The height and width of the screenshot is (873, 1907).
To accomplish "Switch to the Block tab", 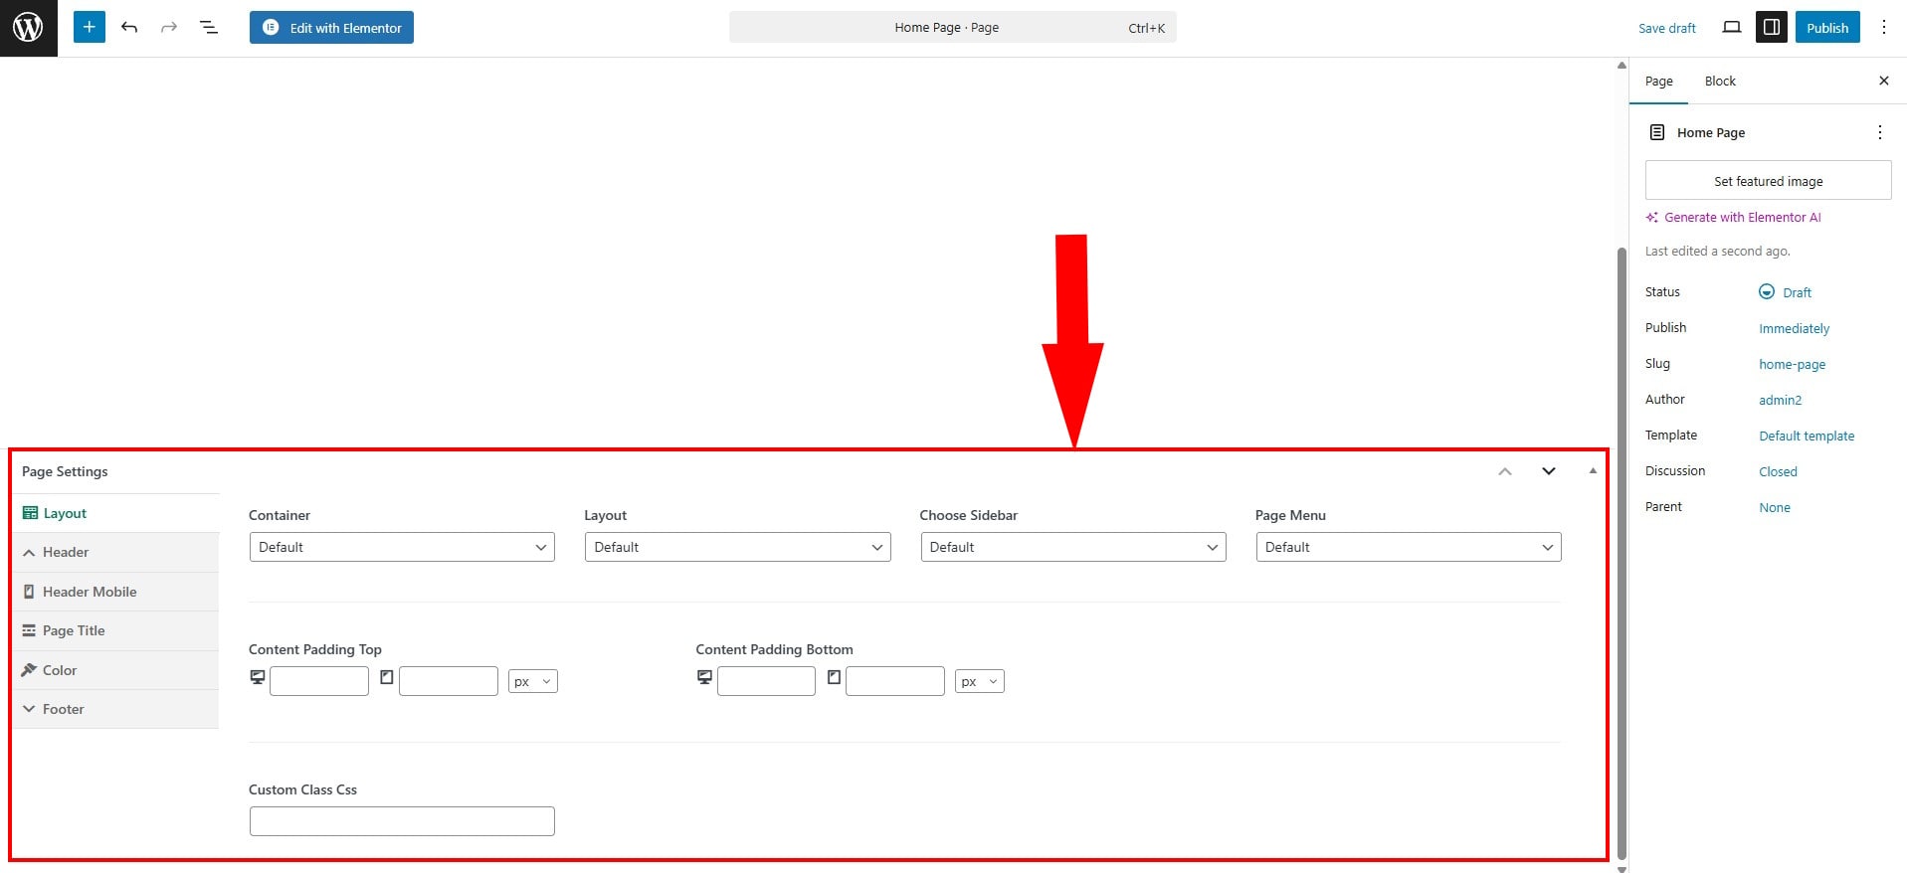I will point(1719,82).
